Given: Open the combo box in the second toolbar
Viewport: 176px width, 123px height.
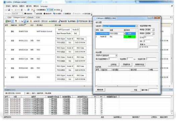Looking at the screenshot, I should pos(17,14).
